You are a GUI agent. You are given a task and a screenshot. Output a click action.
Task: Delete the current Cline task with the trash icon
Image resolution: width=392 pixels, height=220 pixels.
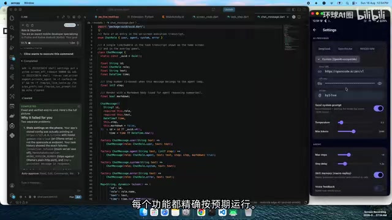32,25
